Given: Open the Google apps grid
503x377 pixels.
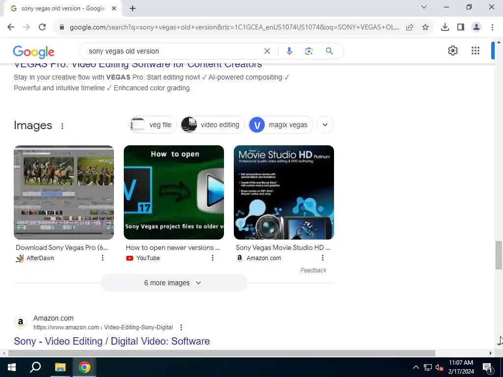Looking at the screenshot, I should pos(475,51).
